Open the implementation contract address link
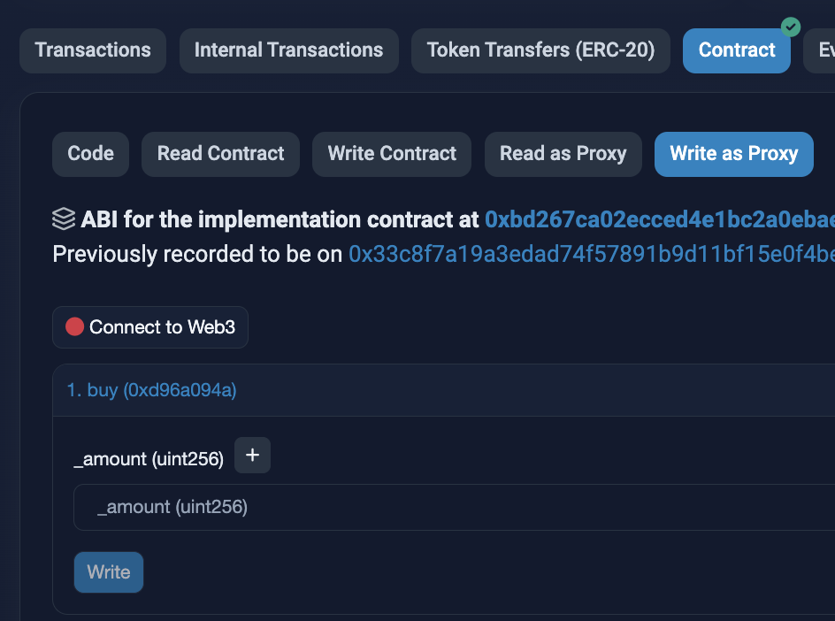The width and height of the screenshot is (835, 621). tap(659, 219)
